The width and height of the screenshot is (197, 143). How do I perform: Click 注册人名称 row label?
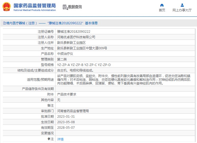click(x=46, y=37)
